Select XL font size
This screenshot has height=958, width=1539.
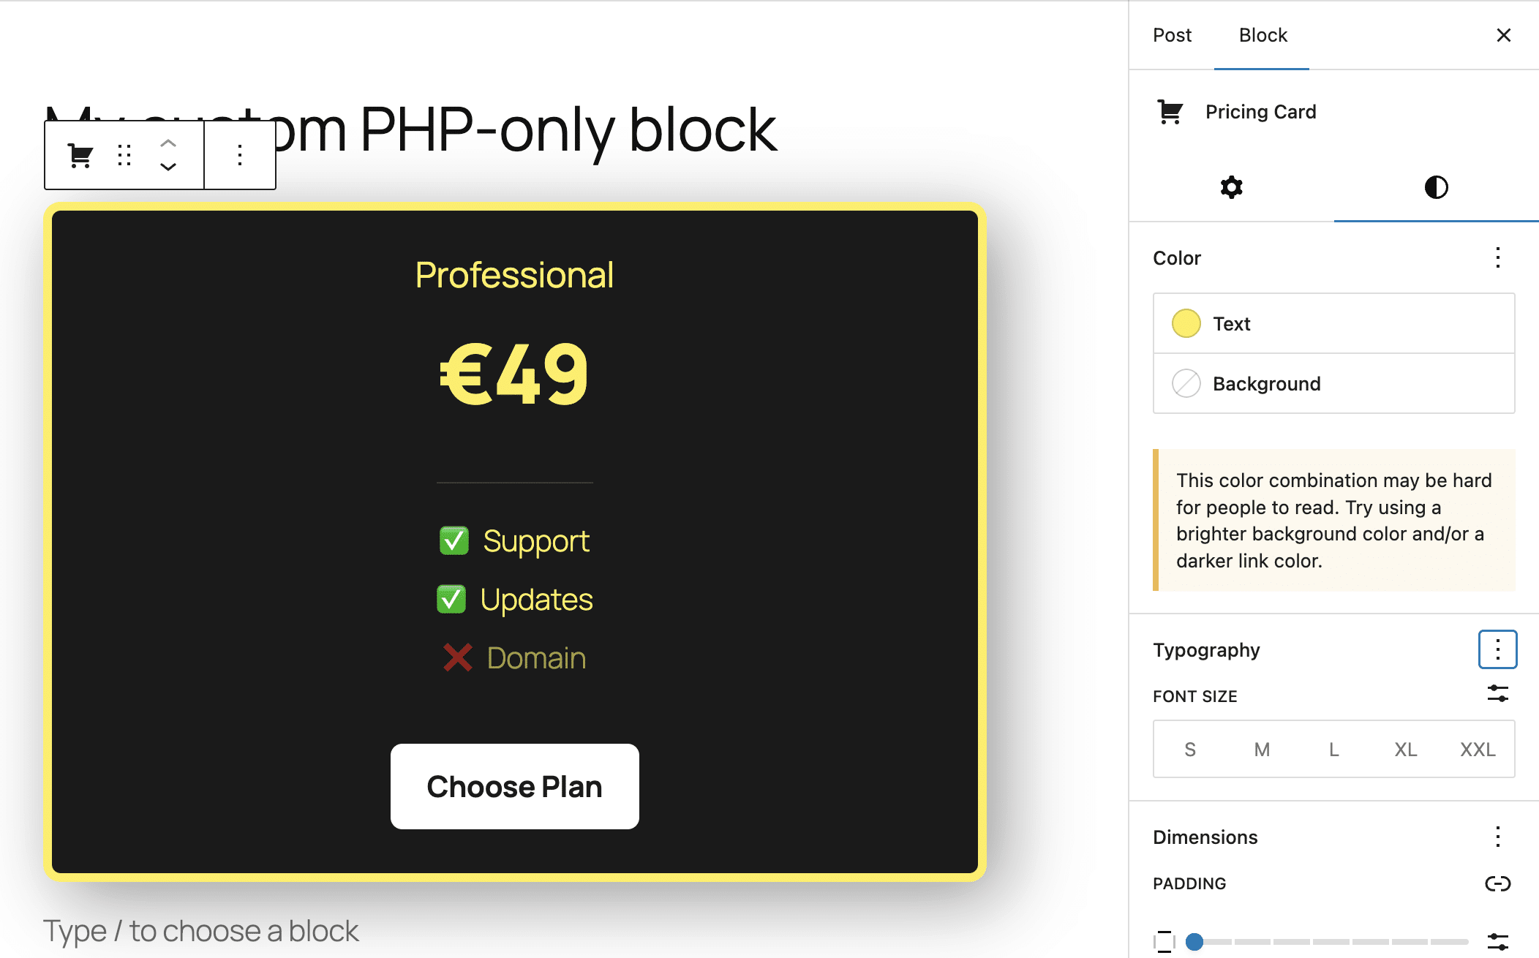pos(1405,749)
